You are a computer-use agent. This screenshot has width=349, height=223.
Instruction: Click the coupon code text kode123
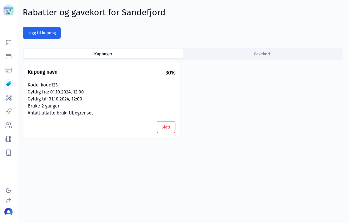[49, 85]
